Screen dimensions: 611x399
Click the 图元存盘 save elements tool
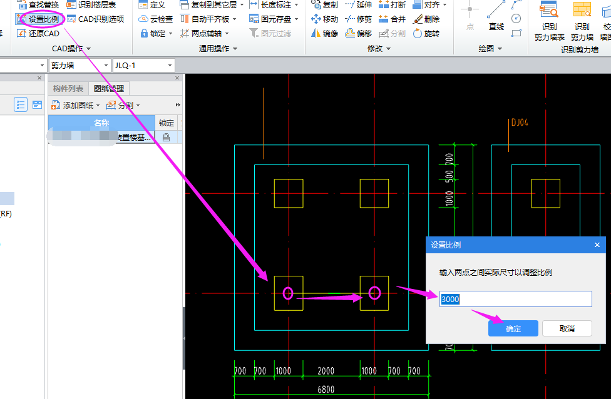pyautogui.click(x=270, y=19)
